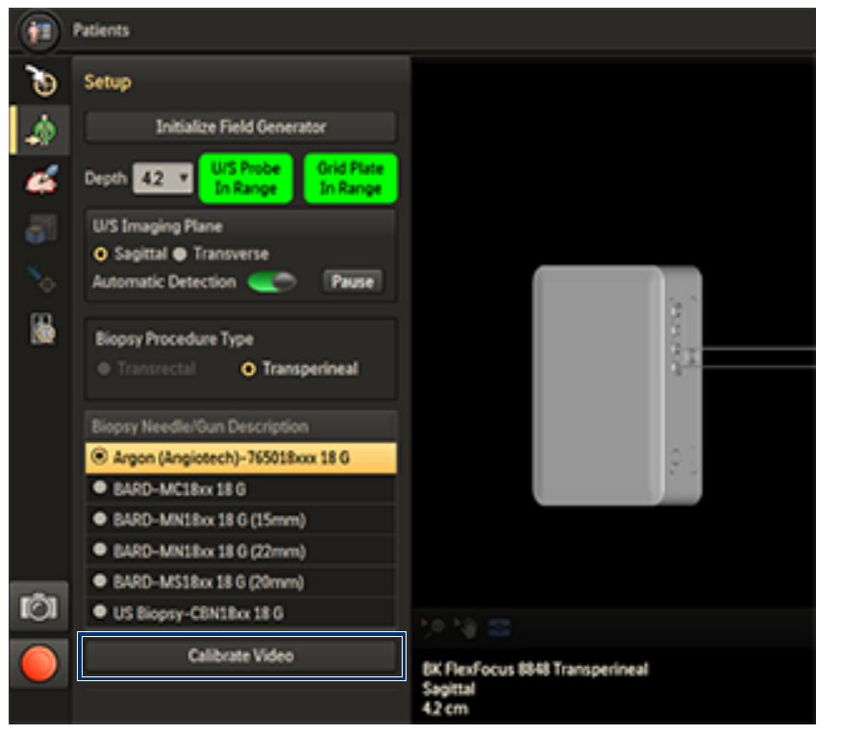This screenshot has width=865, height=735.
Task: Open the review report sidebar icon
Action: click(x=42, y=330)
